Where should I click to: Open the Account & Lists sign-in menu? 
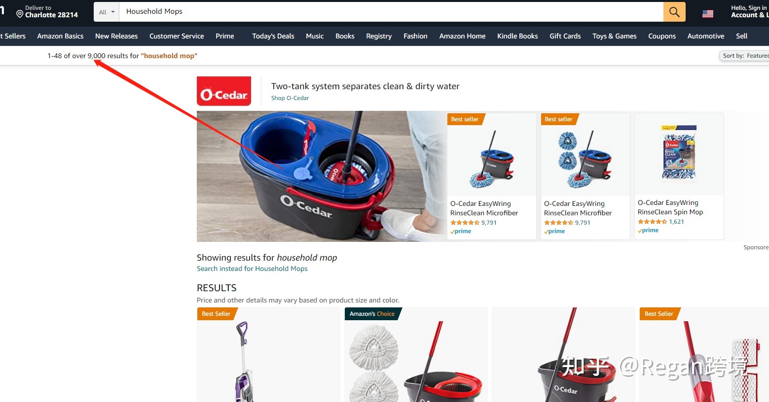(x=749, y=12)
